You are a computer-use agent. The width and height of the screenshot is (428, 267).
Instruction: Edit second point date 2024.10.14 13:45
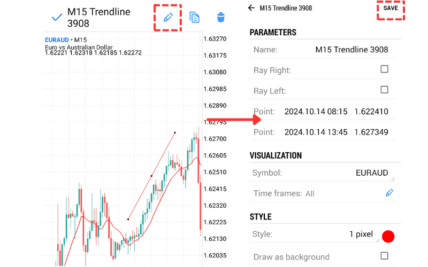pyautogui.click(x=316, y=132)
